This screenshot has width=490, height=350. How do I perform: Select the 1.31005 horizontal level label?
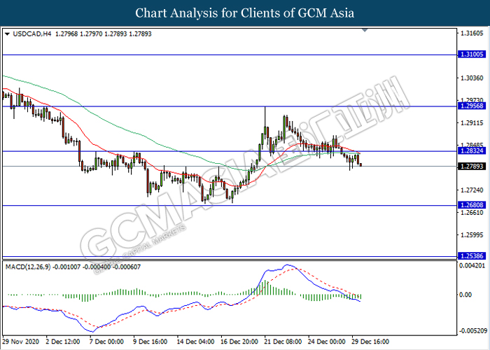point(472,55)
